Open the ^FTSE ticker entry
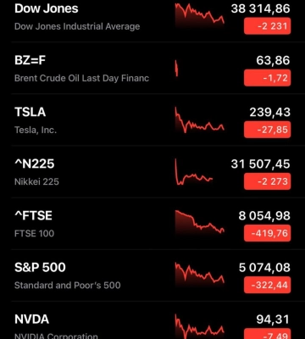305x339 pixels. click(x=152, y=224)
